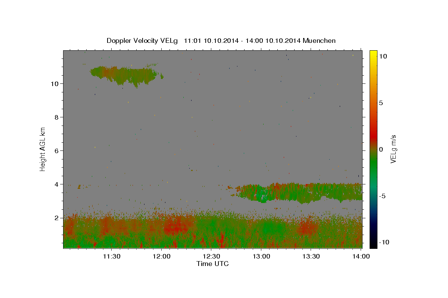The width and height of the screenshot is (448, 298).
Task: Click the 14:00 time tick label
Action: tap(361, 256)
